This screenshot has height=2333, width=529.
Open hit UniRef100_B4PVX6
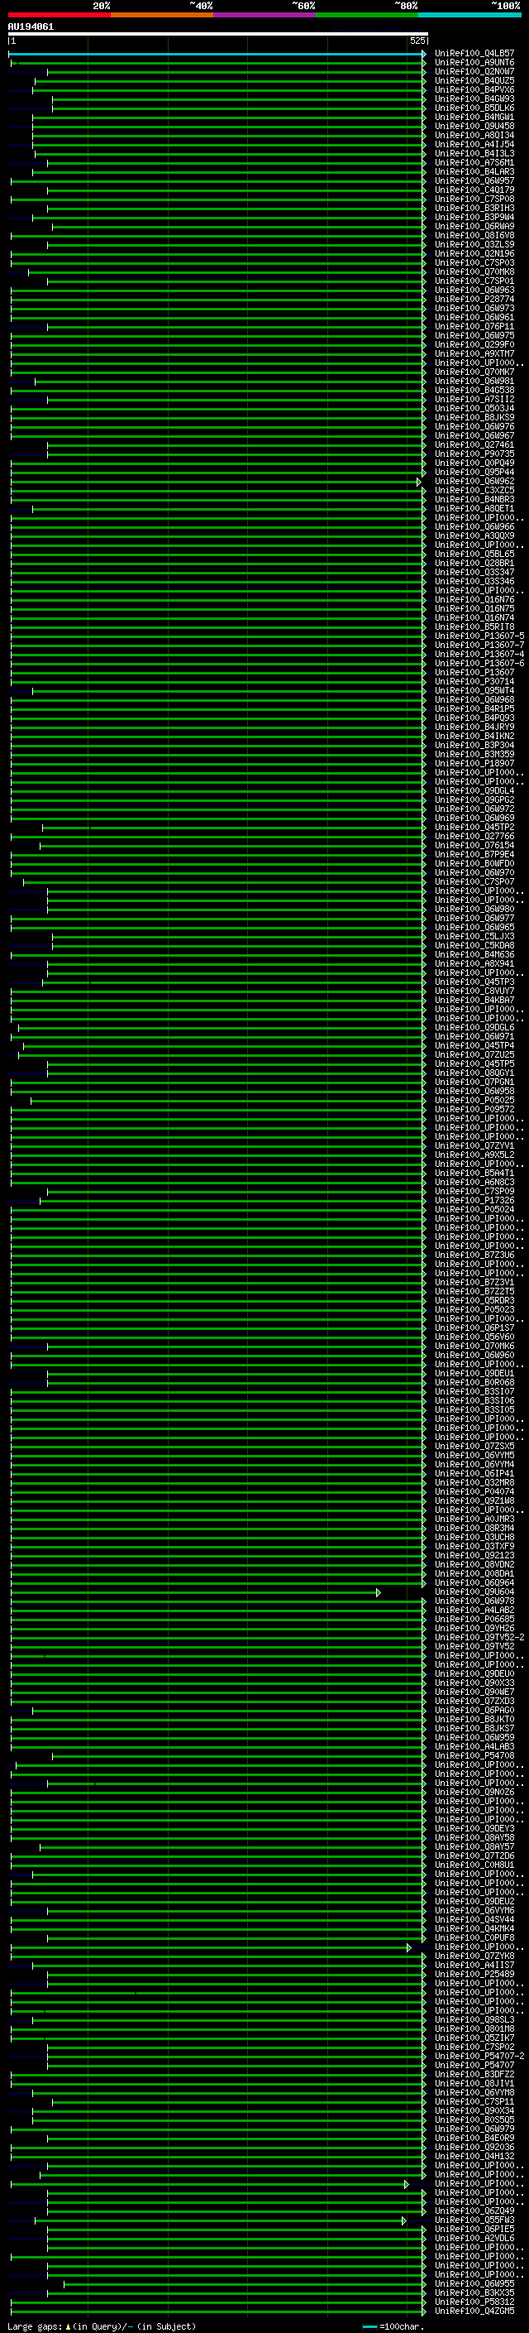pos(474,89)
